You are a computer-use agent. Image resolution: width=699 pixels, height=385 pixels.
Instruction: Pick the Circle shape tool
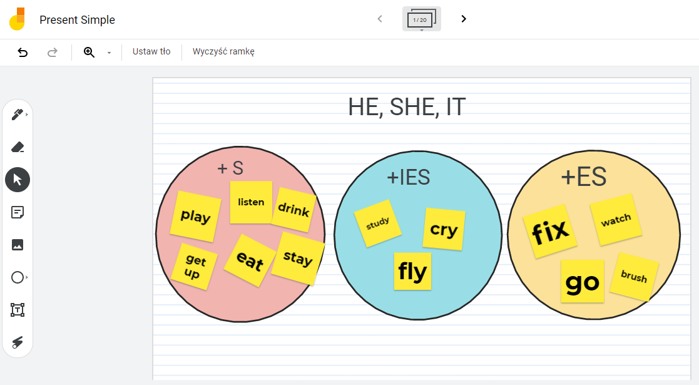18,277
